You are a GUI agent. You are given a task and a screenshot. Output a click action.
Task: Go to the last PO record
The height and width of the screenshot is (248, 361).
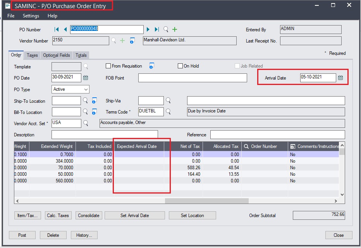(x=157, y=29)
